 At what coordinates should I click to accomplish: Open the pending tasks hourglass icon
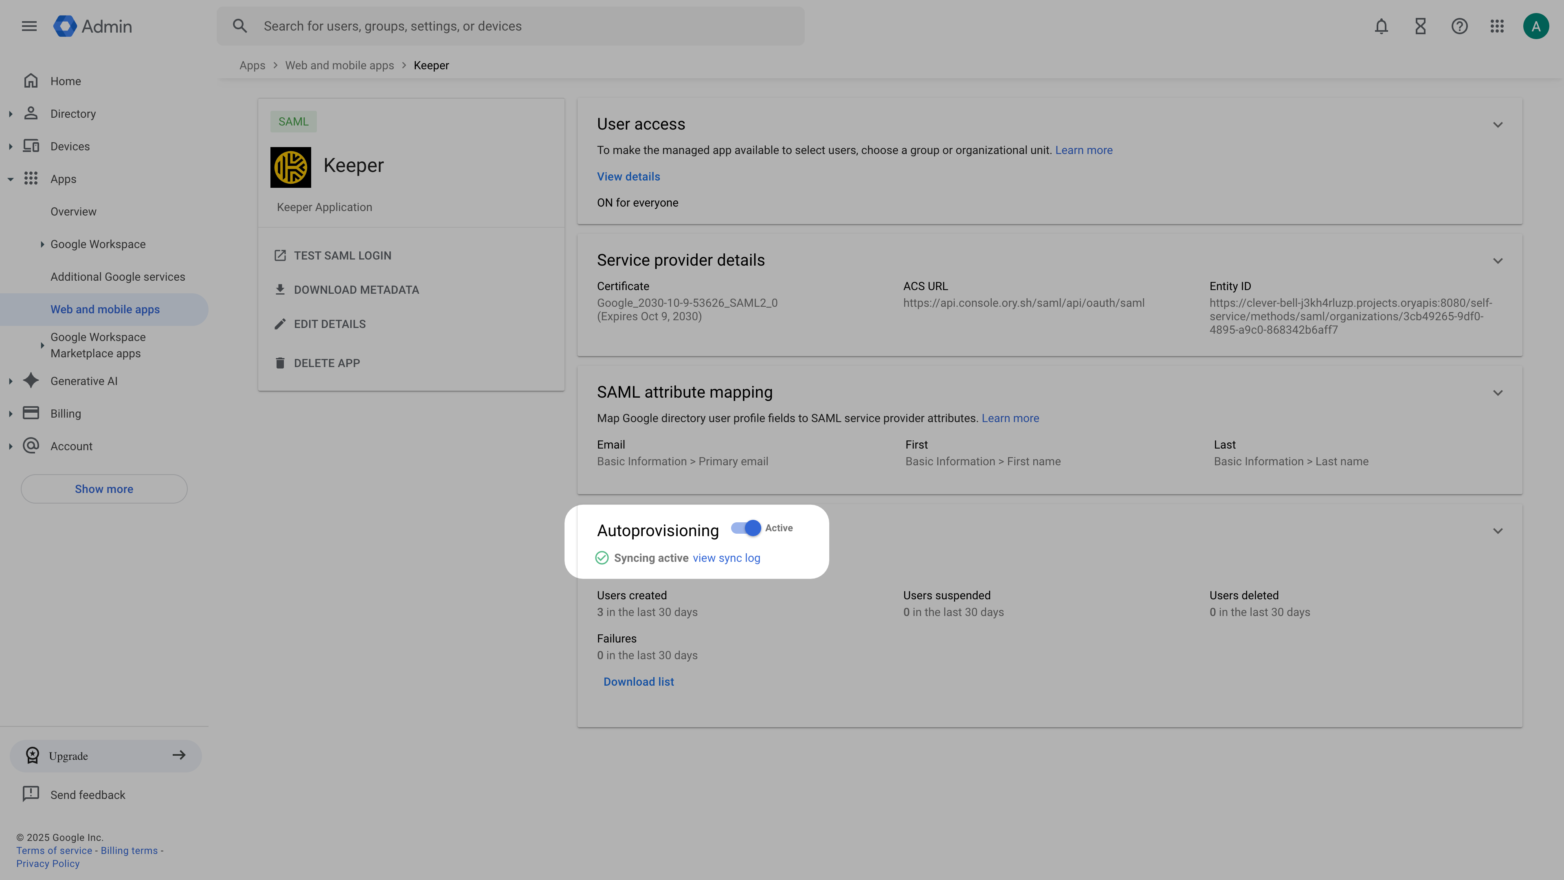coord(1420,26)
